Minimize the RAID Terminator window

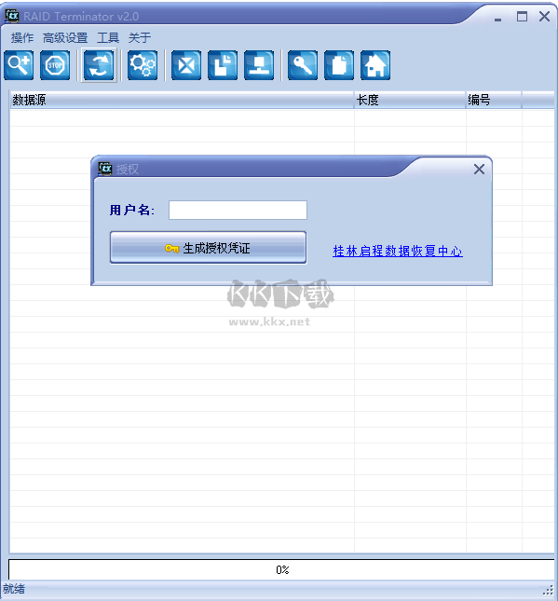coord(497,19)
